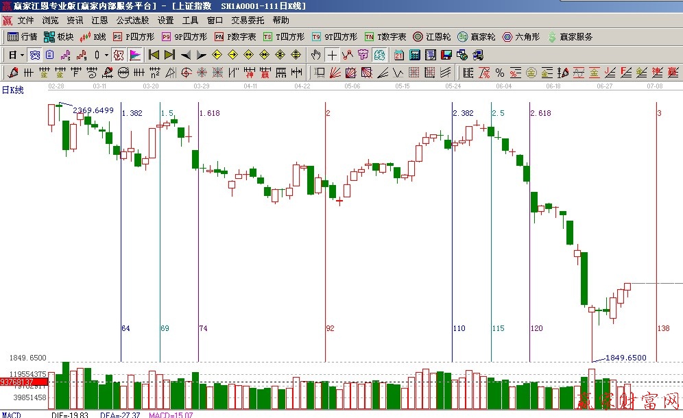Open the 日K线 period label dropdown
The height and width of the screenshot is (418, 683).
12,90
